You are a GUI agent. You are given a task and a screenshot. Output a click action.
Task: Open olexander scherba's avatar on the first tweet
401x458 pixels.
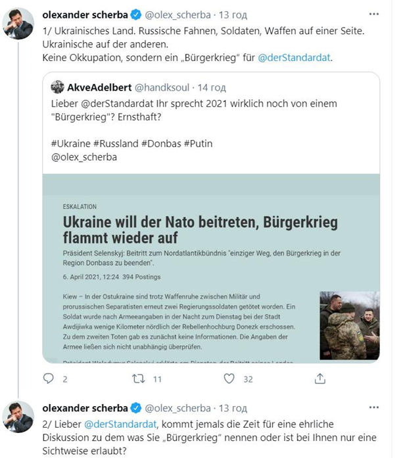pos(18,24)
